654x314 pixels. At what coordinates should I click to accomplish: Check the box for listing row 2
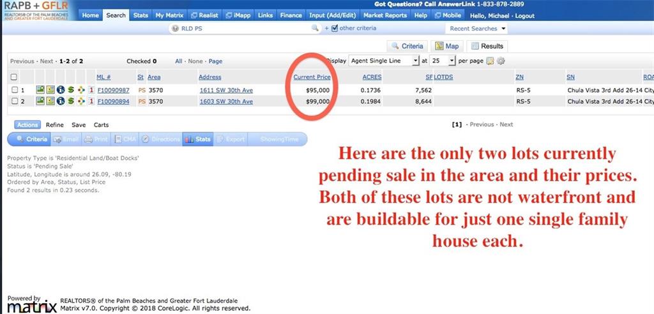coord(14,101)
